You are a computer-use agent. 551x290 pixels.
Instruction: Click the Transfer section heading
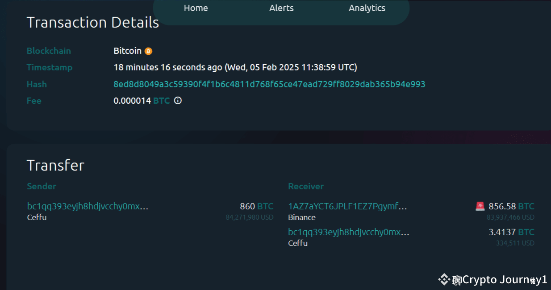[x=55, y=165]
